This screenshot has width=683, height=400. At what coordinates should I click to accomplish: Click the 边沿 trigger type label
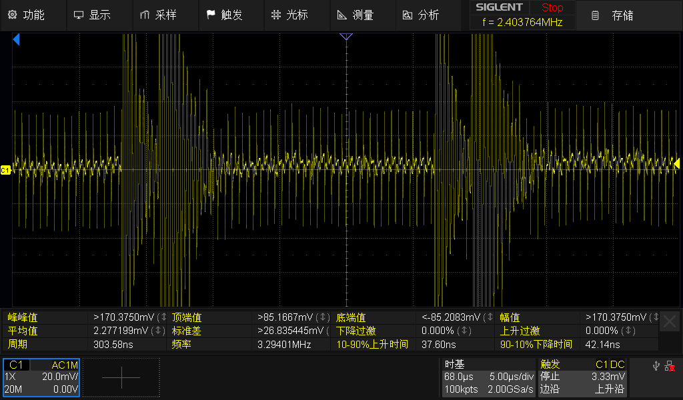tap(550, 389)
